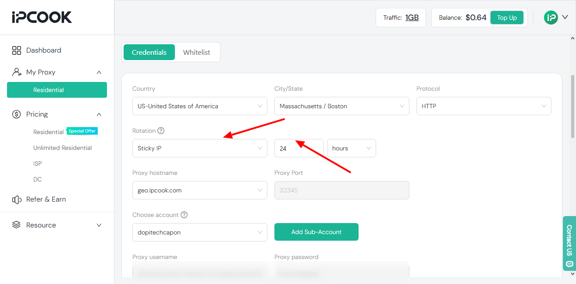
Task: Click the Add Sub-Account button
Action: point(316,232)
